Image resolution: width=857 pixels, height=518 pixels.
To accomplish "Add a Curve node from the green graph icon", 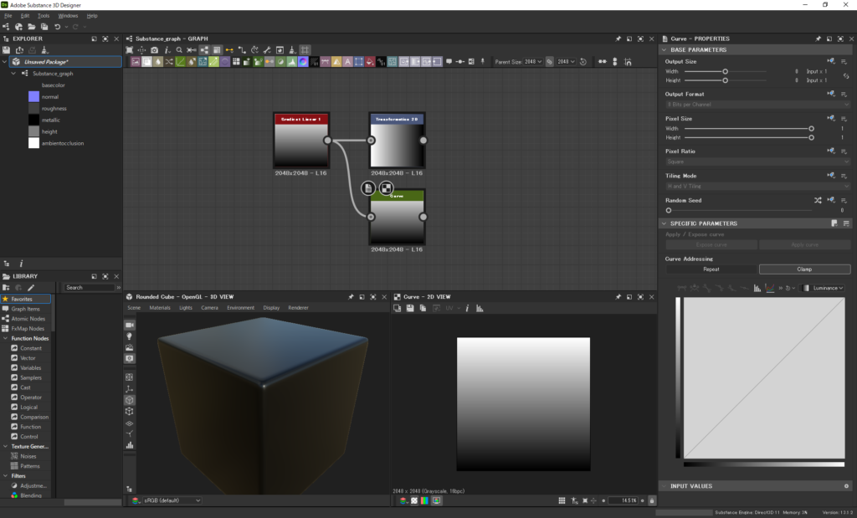I will pyautogui.click(x=181, y=62).
